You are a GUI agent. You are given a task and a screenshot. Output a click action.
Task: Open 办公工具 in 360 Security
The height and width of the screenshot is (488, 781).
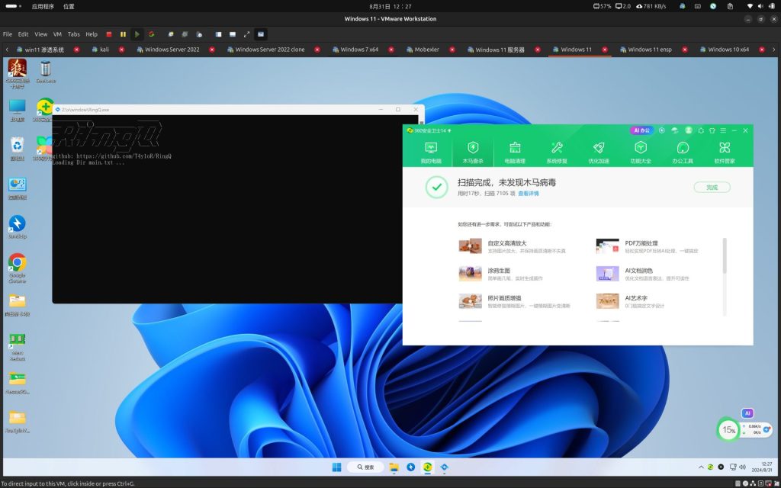click(683, 152)
